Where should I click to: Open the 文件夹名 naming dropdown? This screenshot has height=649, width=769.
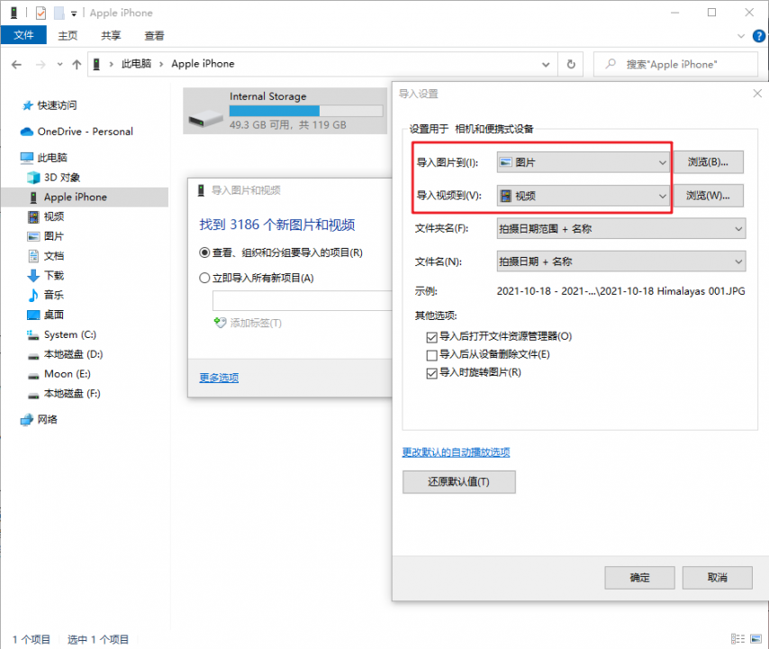pyautogui.click(x=621, y=229)
